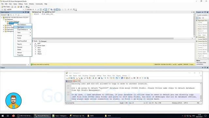Switch to the Results tab in results pane
Viewport: 209px width, 118px height.
coord(35,41)
